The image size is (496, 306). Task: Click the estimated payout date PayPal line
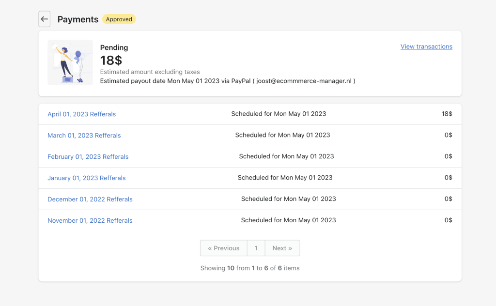[228, 81]
